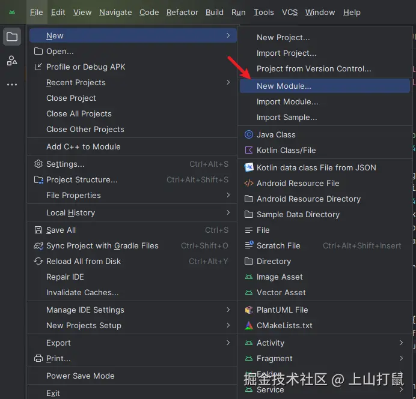Screen dimensions: 416x399
Task: Click the Settings gear icon
Action: (x=38, y=164)
